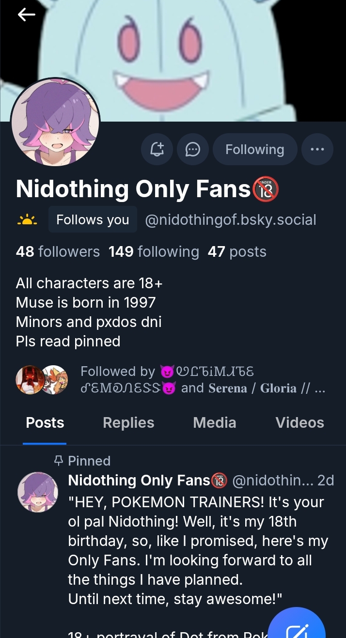
Task: Switch to the Replies tab
Action: (x=128, y=422)
